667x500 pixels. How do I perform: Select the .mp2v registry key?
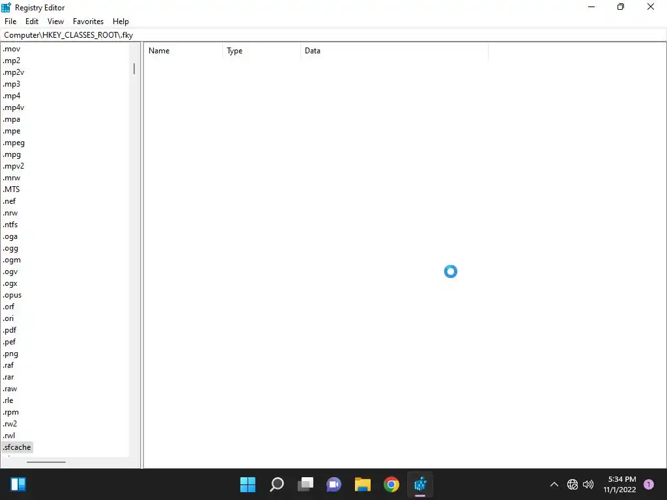[13, 72]
